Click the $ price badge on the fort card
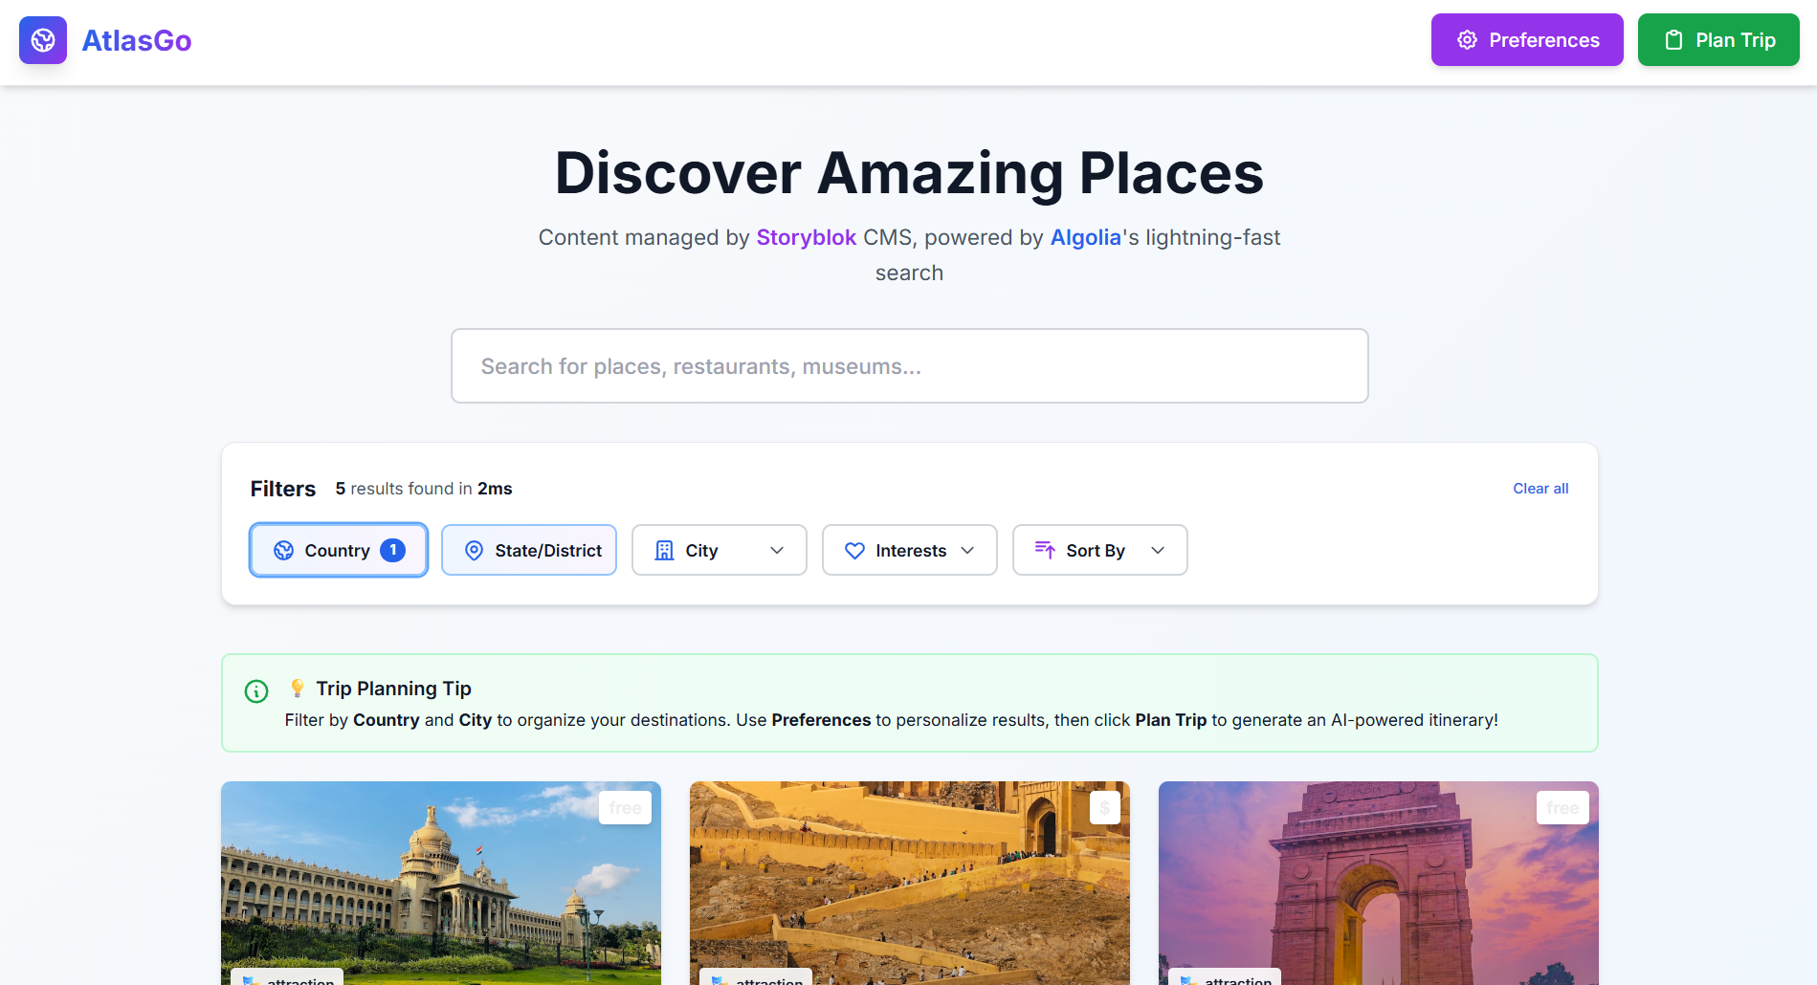The width and height of the screenshot is (1817, 985). 1105,808
